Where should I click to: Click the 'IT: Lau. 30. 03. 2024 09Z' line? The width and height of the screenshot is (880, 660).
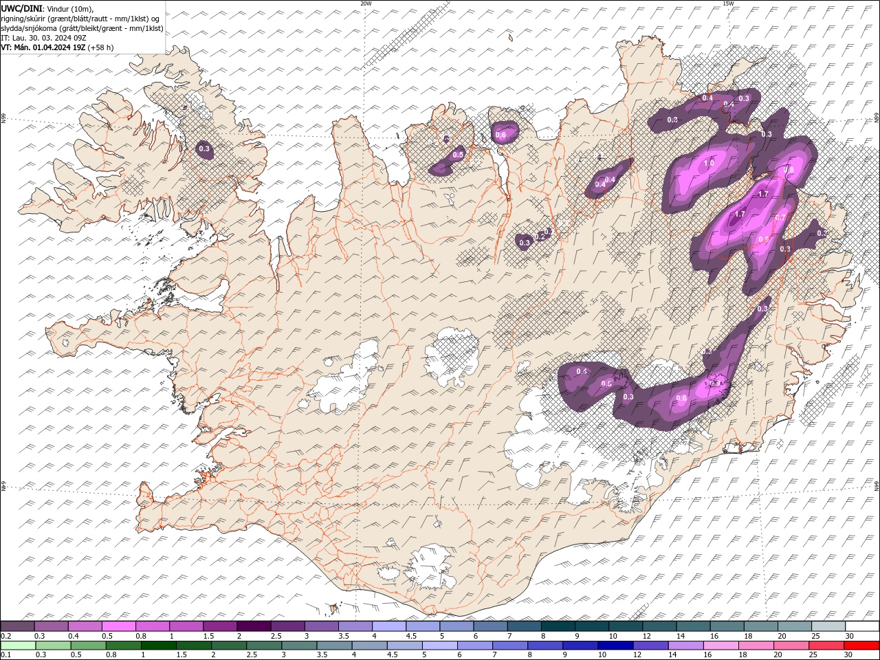pyautogui.click(x=44, y=38)
